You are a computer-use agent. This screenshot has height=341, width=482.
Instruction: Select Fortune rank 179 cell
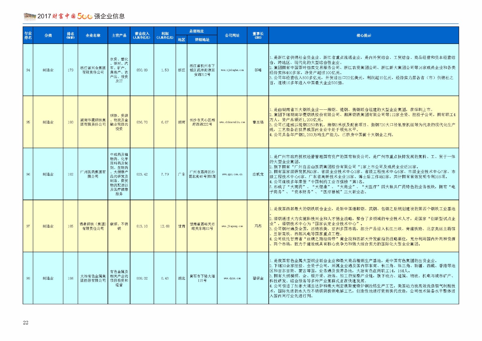click(70, 70)
